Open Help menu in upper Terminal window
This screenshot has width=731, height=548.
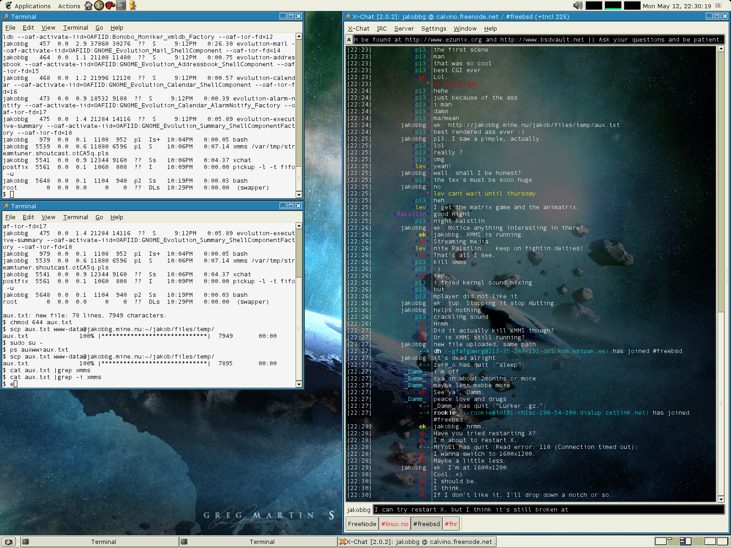[x=117, y=28]
